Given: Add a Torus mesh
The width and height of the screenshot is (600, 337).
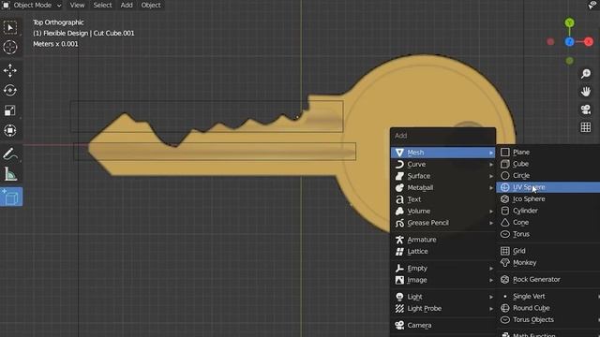Looking at the screenshot, I should pos(547,234).
